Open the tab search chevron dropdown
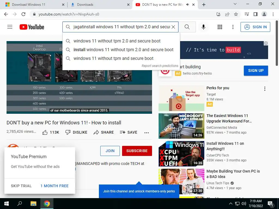 point(235,4)
